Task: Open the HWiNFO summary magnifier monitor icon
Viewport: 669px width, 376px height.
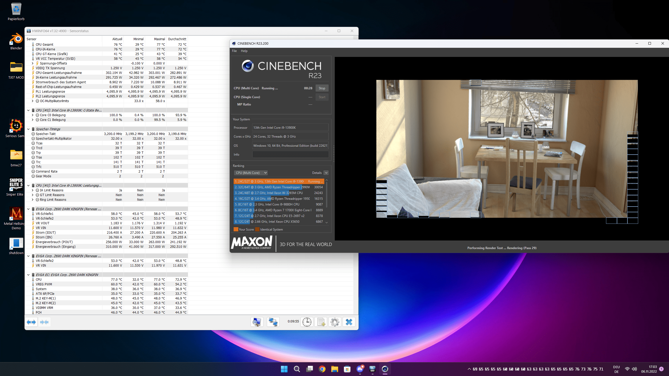Action: click(x=257, y=322)
